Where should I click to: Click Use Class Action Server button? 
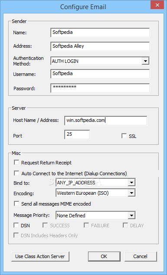[40, 256]
